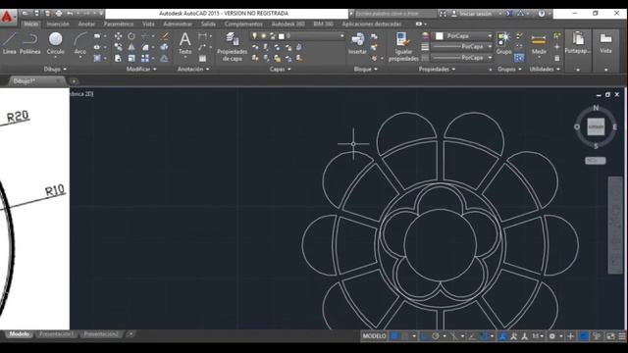Viewport: 628px width, 353px height.
Task: Open the layer selection dropdown
Action: click(297, 36)
